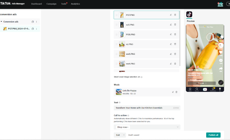The height and width of the screenshot is (140, 230).
Task: Edit the PO7.PNG image entry
Action: tap(171, 15)
